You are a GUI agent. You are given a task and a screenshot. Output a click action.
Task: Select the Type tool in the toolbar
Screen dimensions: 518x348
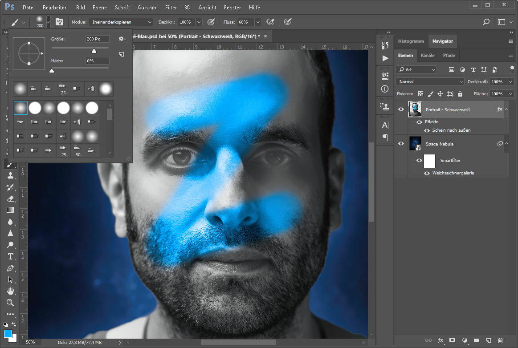click(x=10, y=256)
